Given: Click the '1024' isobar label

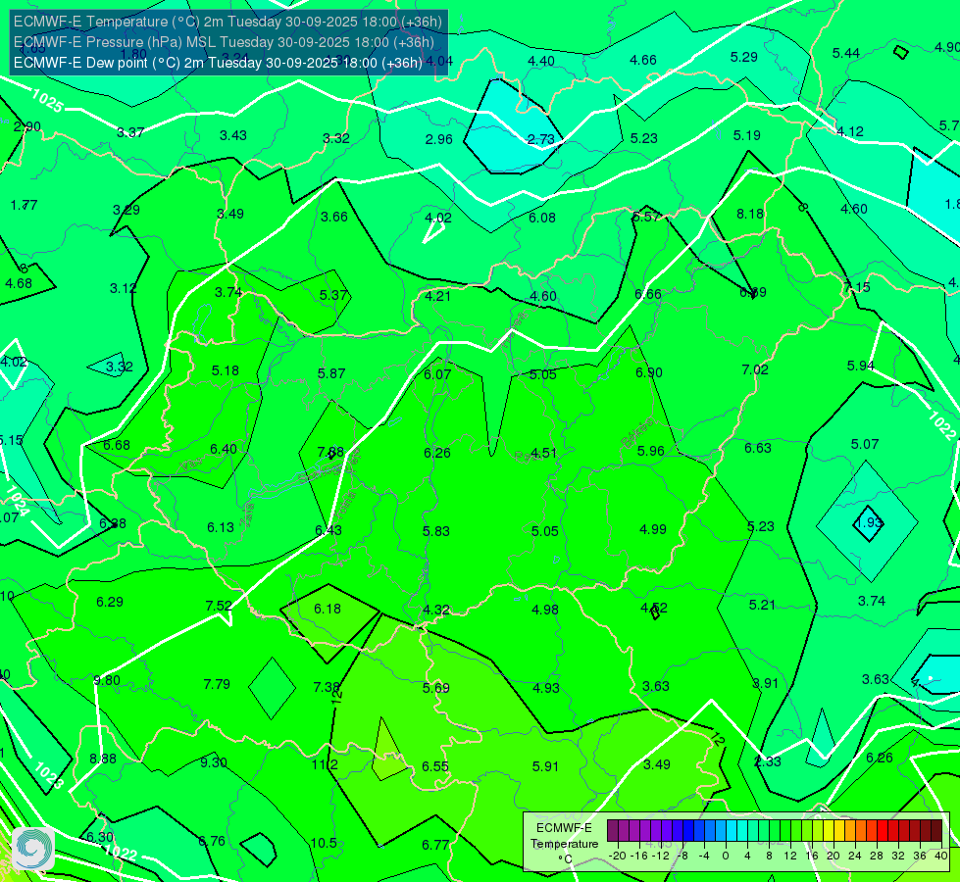Looking at the screenshot, I should click(17, 502).
